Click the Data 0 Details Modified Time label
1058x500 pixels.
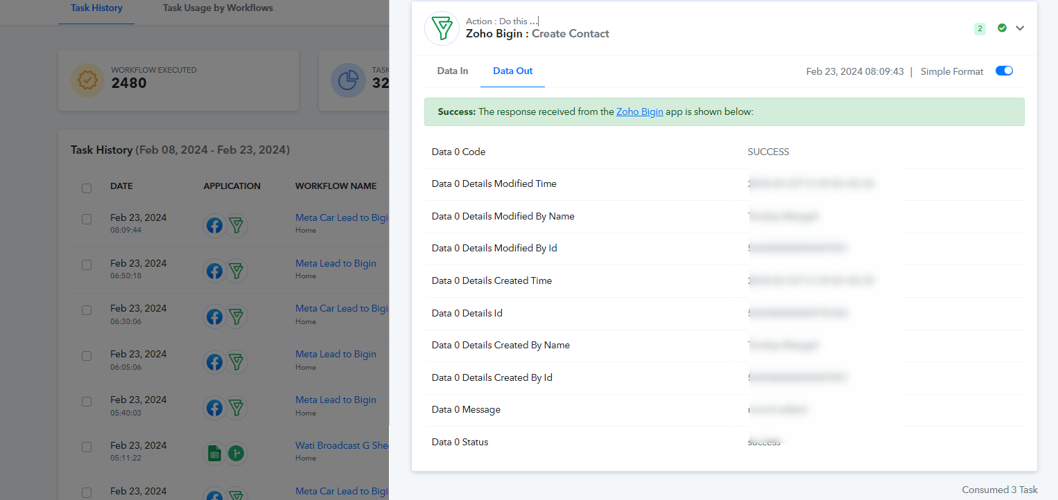click(x=494, y=184)
